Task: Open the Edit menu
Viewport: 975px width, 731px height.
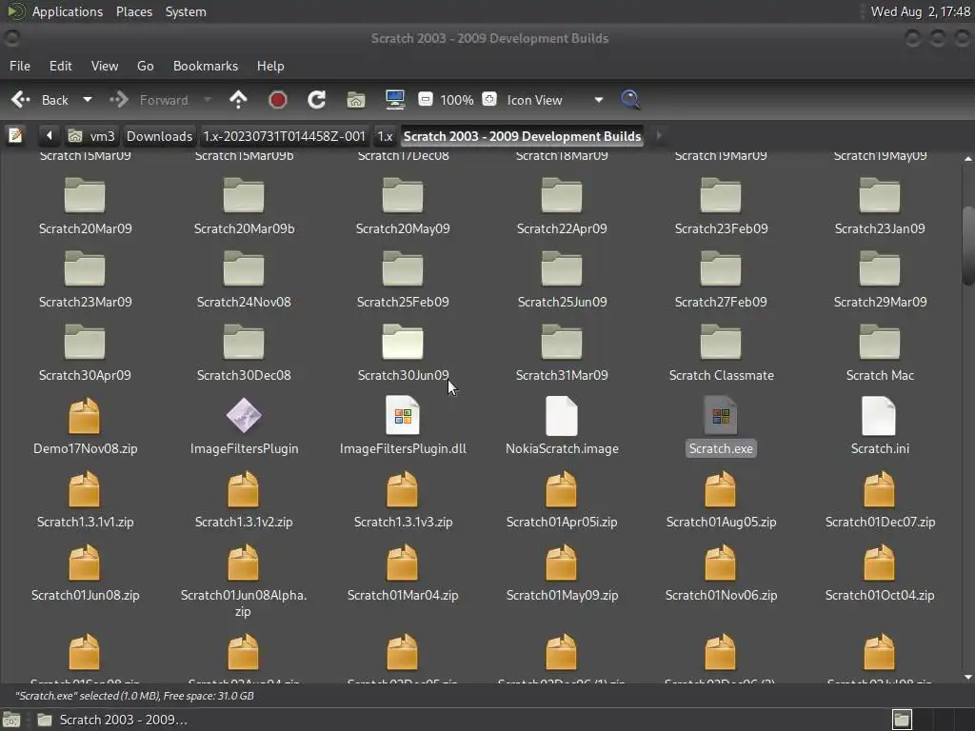Action: pos(60,66)
